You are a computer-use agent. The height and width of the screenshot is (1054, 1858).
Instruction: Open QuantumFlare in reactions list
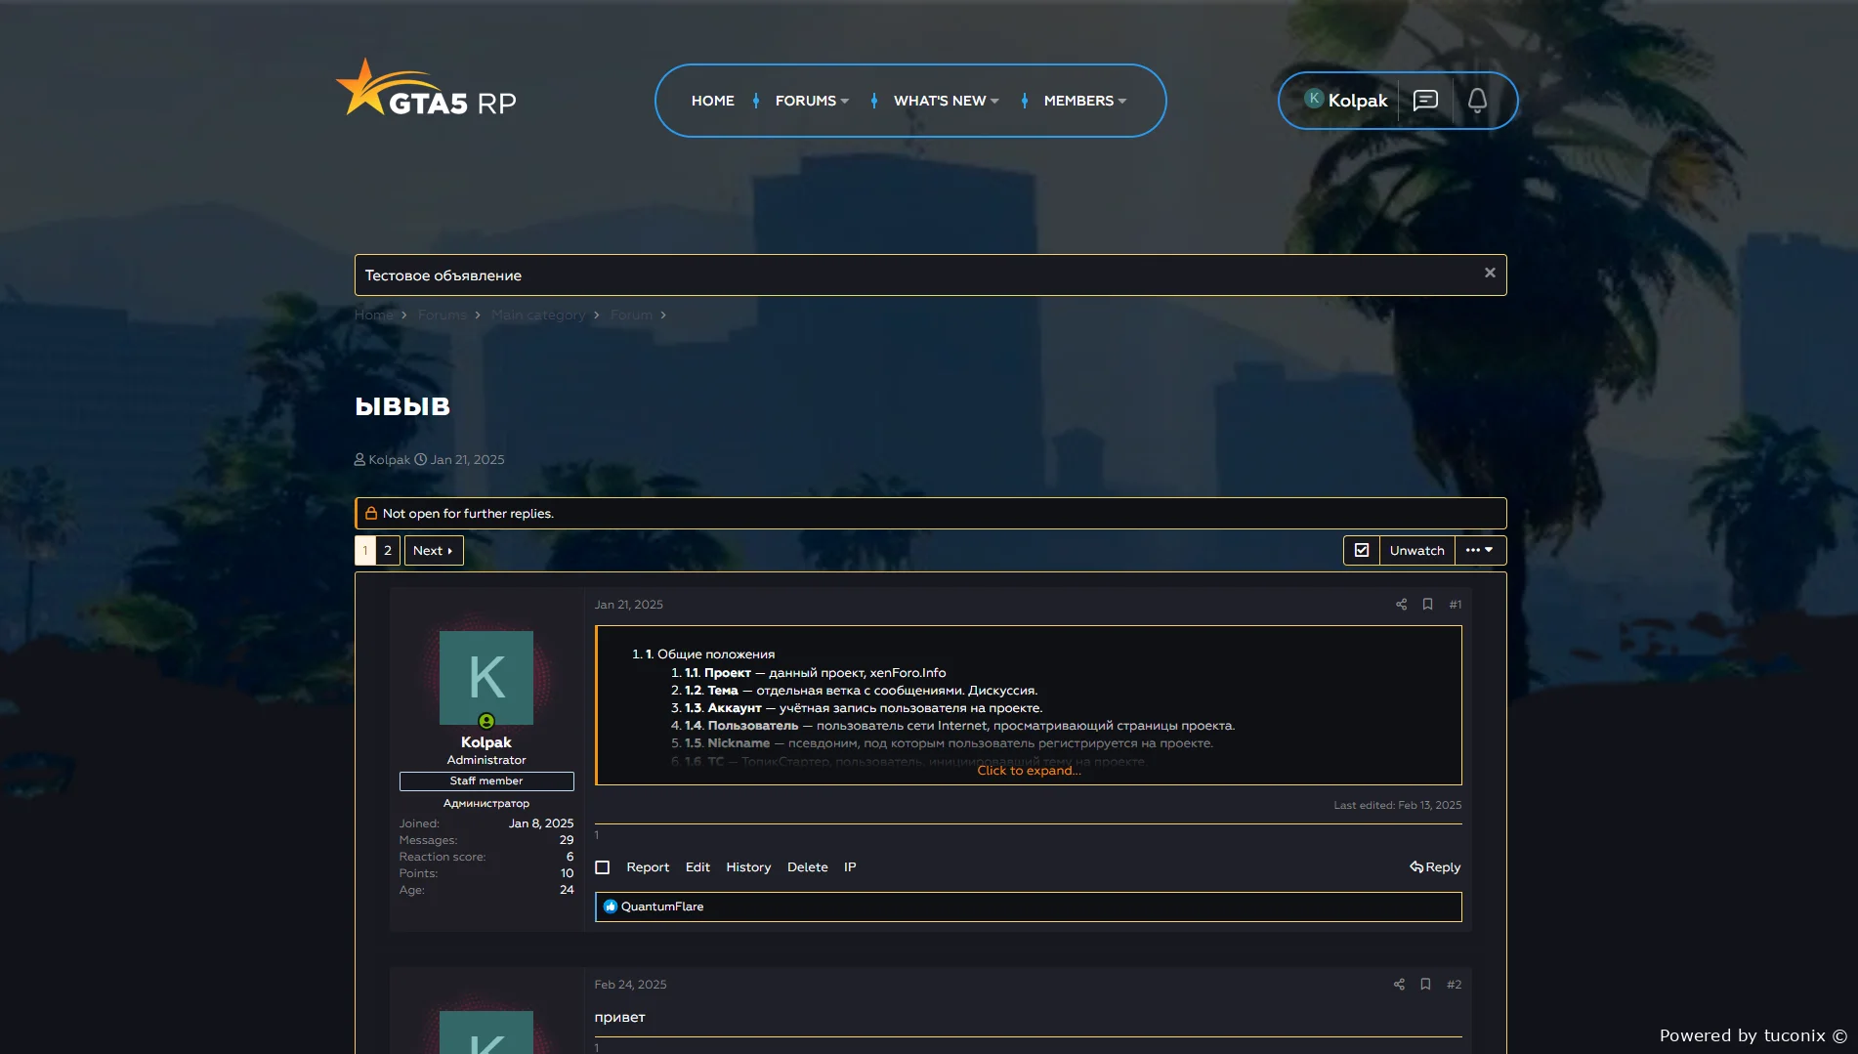[x=662, y=906]
